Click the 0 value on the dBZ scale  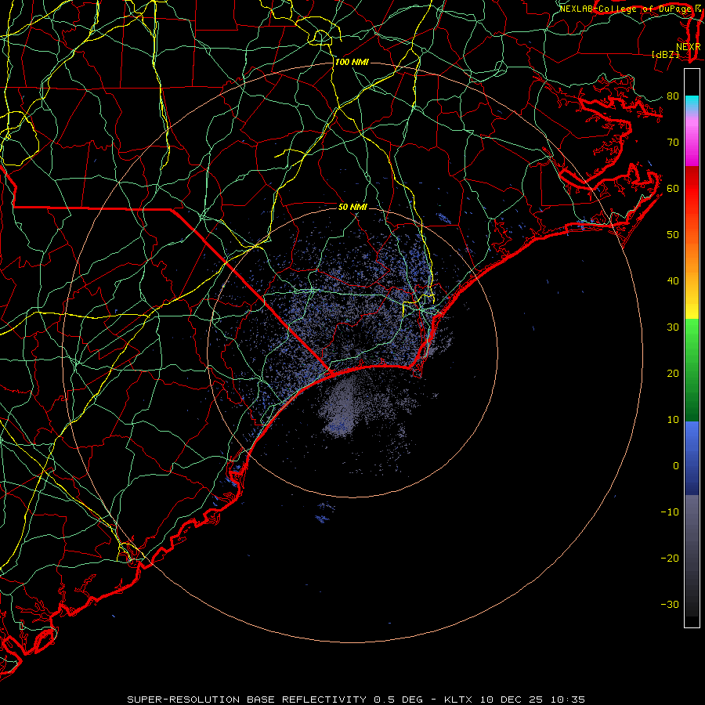click(676, 466)
